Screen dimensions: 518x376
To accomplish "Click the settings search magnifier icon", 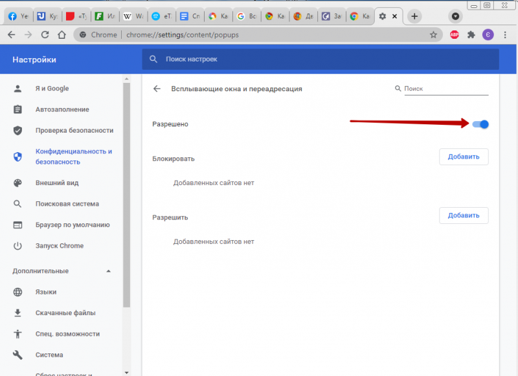I will (153, 59).
